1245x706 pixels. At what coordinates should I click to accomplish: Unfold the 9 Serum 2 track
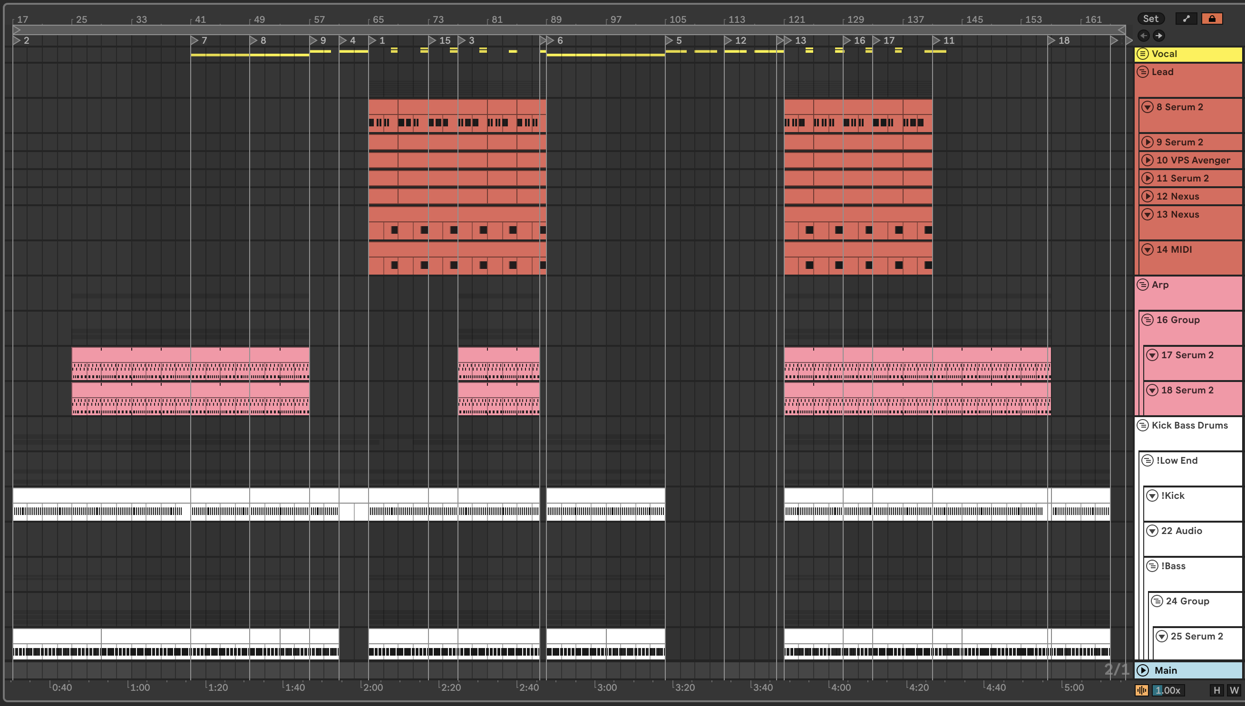[x=1147, y=142]
